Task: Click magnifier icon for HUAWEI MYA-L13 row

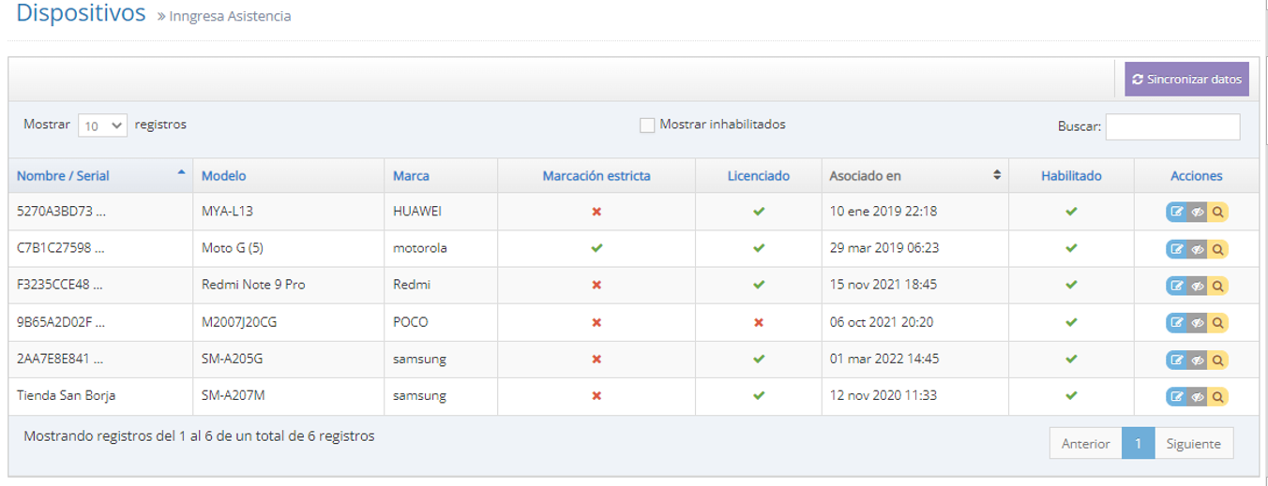Action: pyautogui.click(x=1217, y=212)
